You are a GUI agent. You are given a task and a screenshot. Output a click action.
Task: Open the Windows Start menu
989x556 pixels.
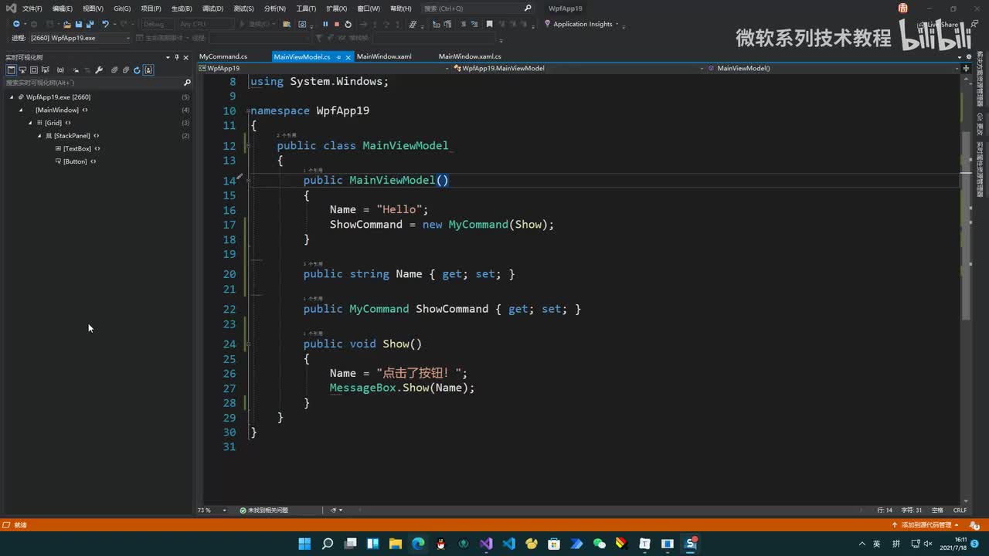[304, 544]
